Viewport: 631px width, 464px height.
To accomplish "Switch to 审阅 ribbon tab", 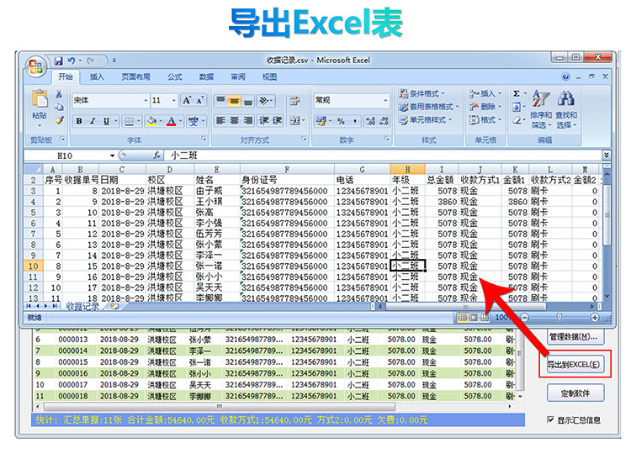I will tap(238, 76).
